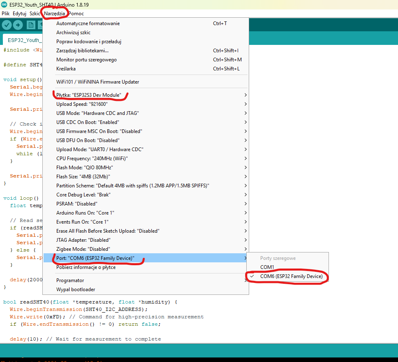Expand Events Run On Core 1 submenu
This screenshot has width=398, height=362.
[146, 222]
